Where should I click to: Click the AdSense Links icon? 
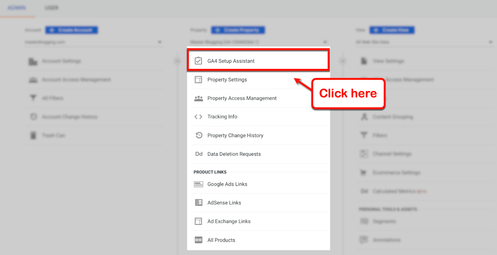198,203
